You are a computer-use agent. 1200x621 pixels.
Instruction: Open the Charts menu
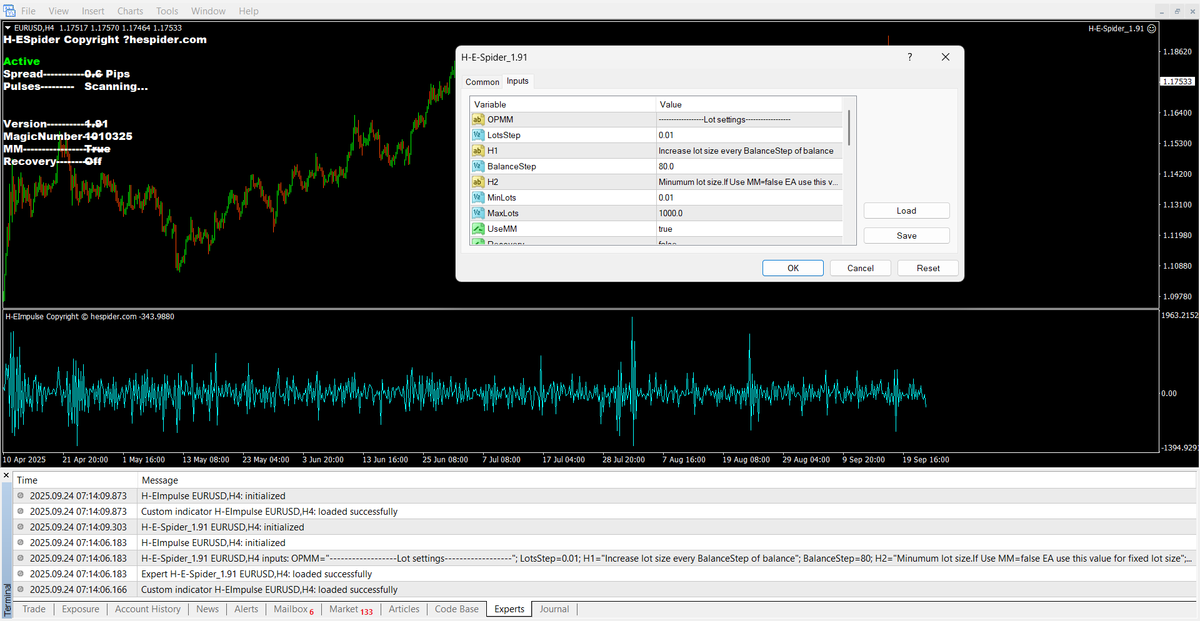pyautogui.click(x=130, y=11)
